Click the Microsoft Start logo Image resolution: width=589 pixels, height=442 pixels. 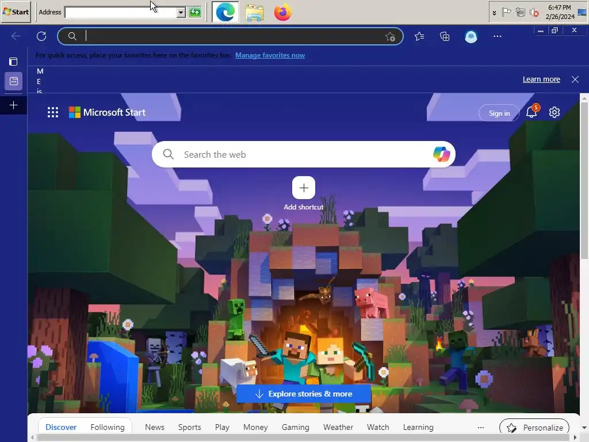108,112
